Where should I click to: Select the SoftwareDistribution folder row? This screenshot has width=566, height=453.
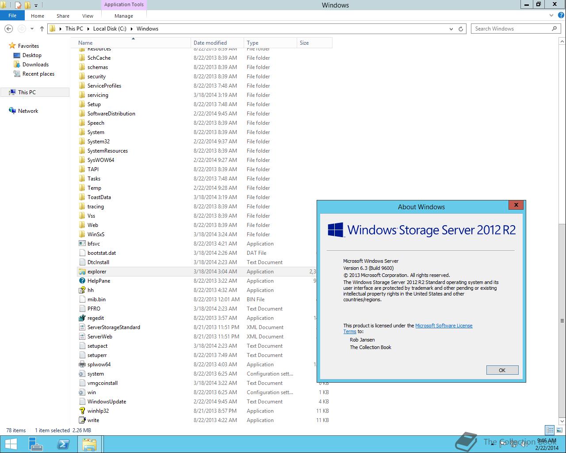(x=203, y=114)
